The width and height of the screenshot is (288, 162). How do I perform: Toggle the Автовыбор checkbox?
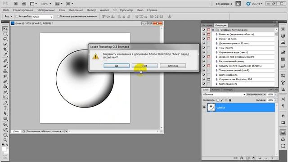[x=17, y=17]
